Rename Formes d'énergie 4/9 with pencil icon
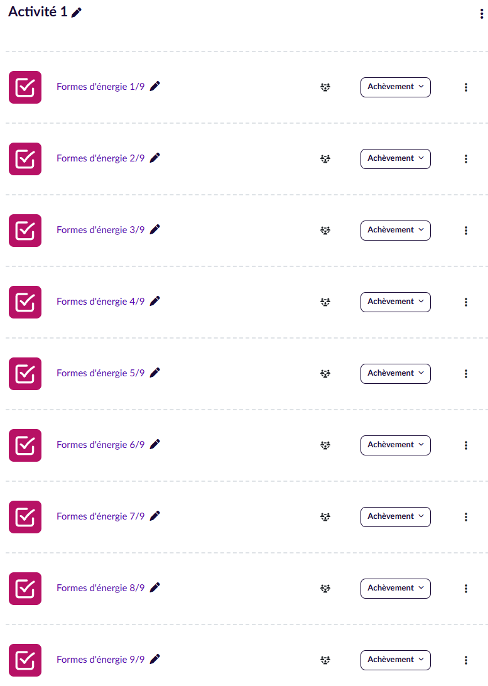Image resolution: width=488 pixels, height=686 pixels. pos(155,301)
